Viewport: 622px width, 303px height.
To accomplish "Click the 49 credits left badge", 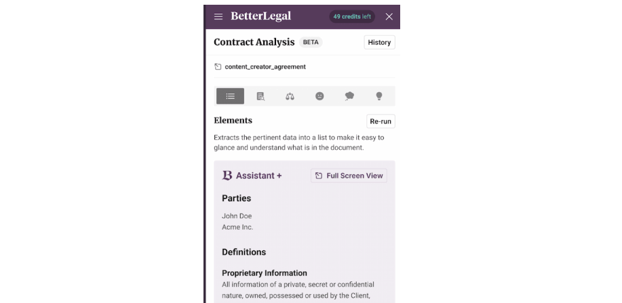I will pyautogui.click(x=352, y=17).
